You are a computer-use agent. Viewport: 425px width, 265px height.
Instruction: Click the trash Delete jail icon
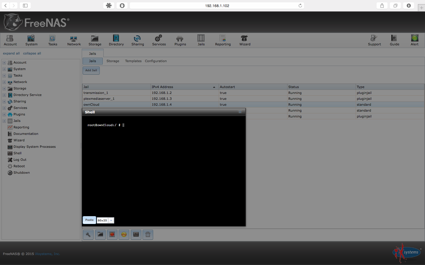click(x=148, y=235)
